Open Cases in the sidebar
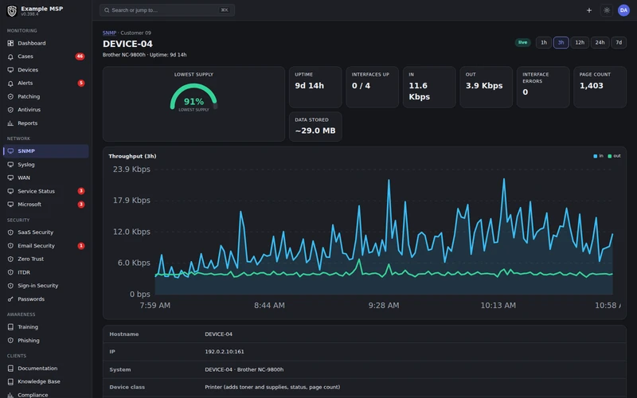This screenshot has width=637, height=398. 45,57
